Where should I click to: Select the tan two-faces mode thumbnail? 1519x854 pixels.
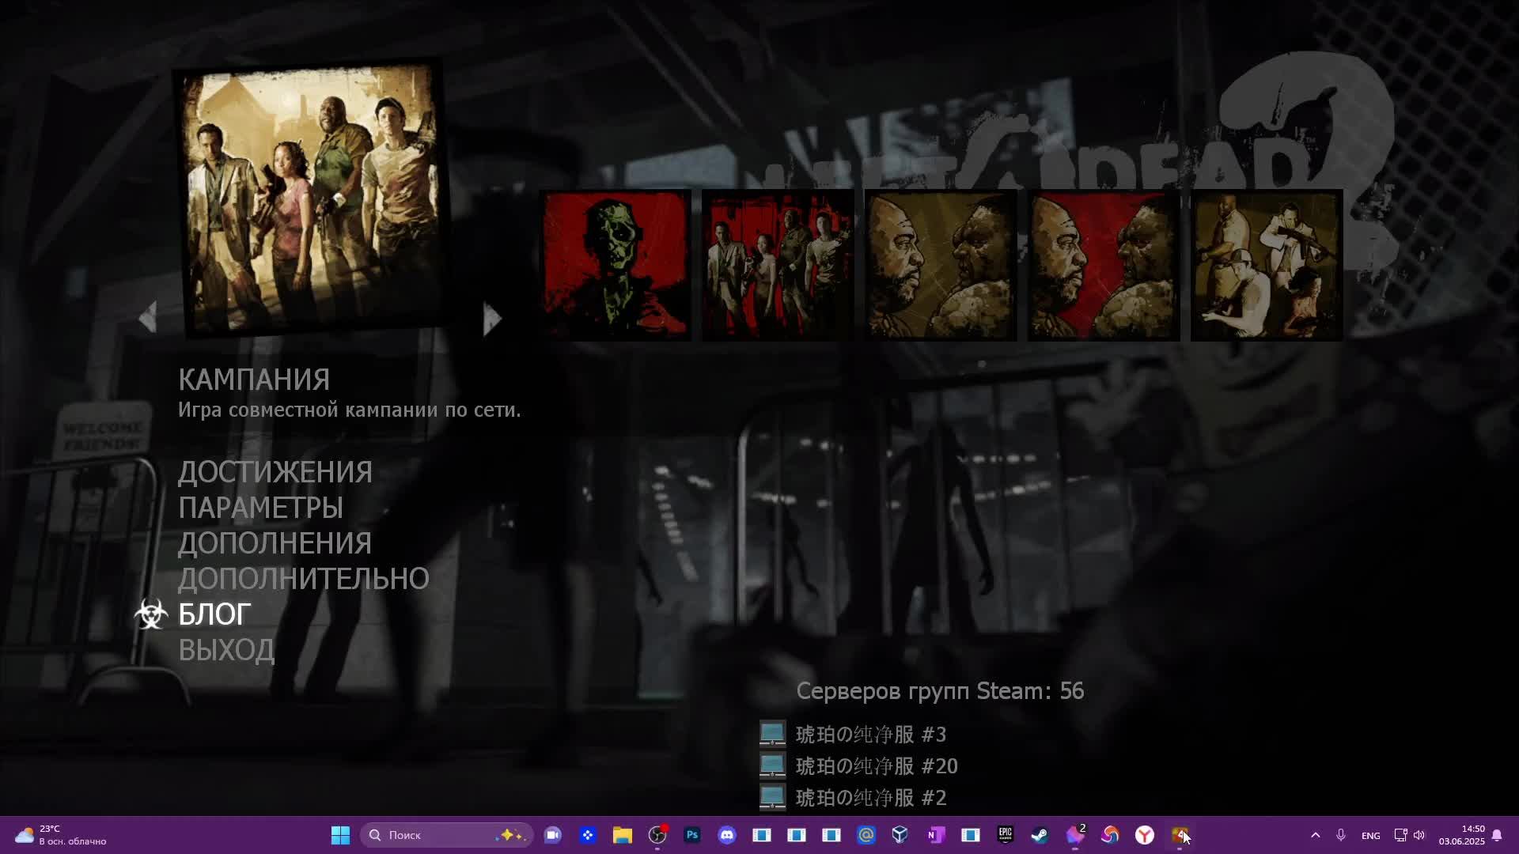(941, 266)
